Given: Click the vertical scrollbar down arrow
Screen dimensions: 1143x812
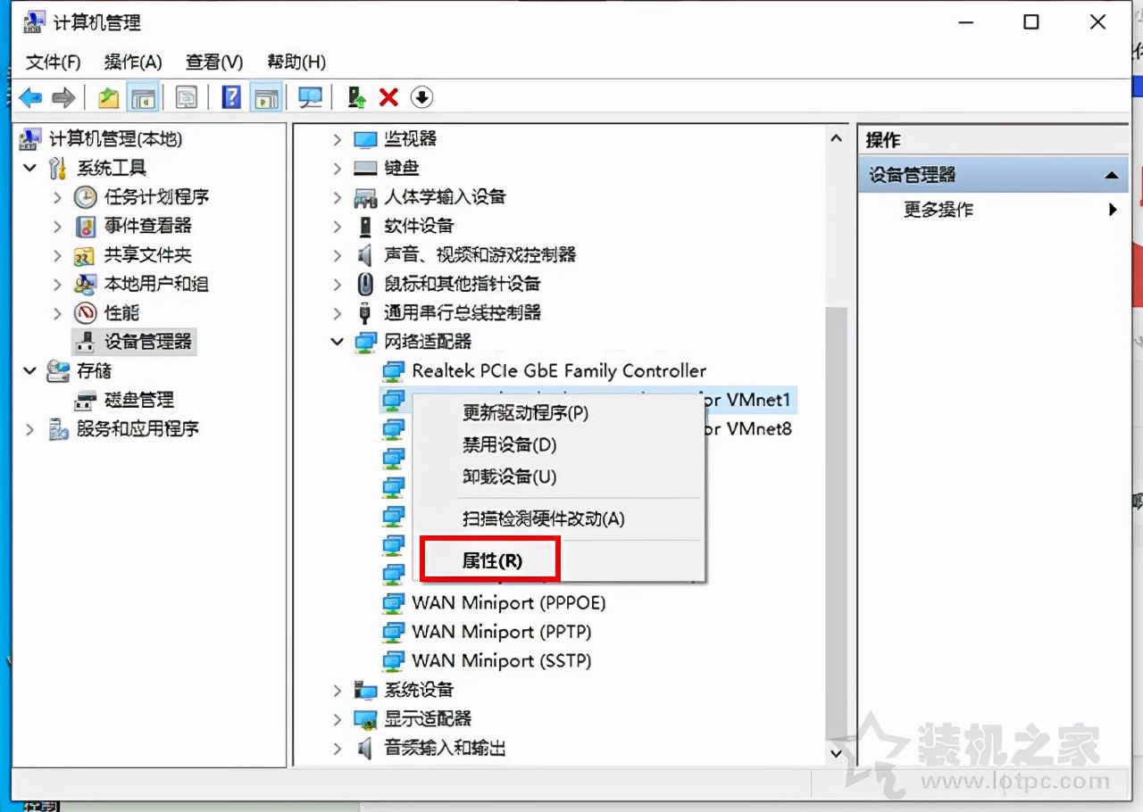Looking at the screenshot, I should click(836, 752).
